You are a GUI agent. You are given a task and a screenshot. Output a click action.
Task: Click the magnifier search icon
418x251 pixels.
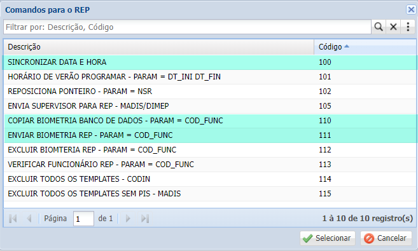pos(379,27)
